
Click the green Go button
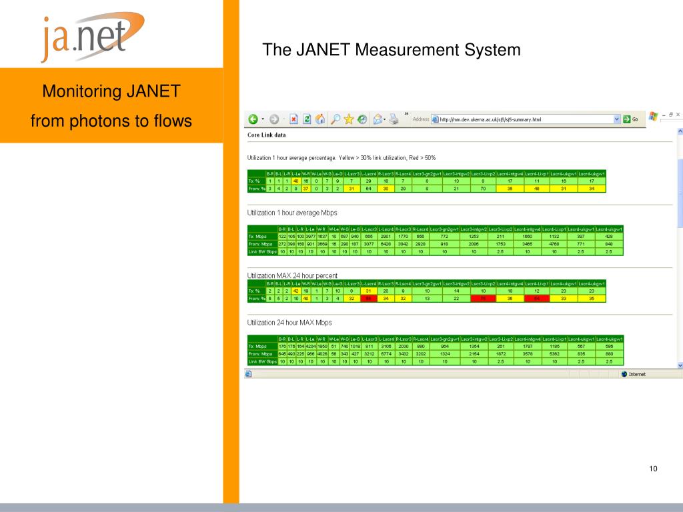(631, 119)
